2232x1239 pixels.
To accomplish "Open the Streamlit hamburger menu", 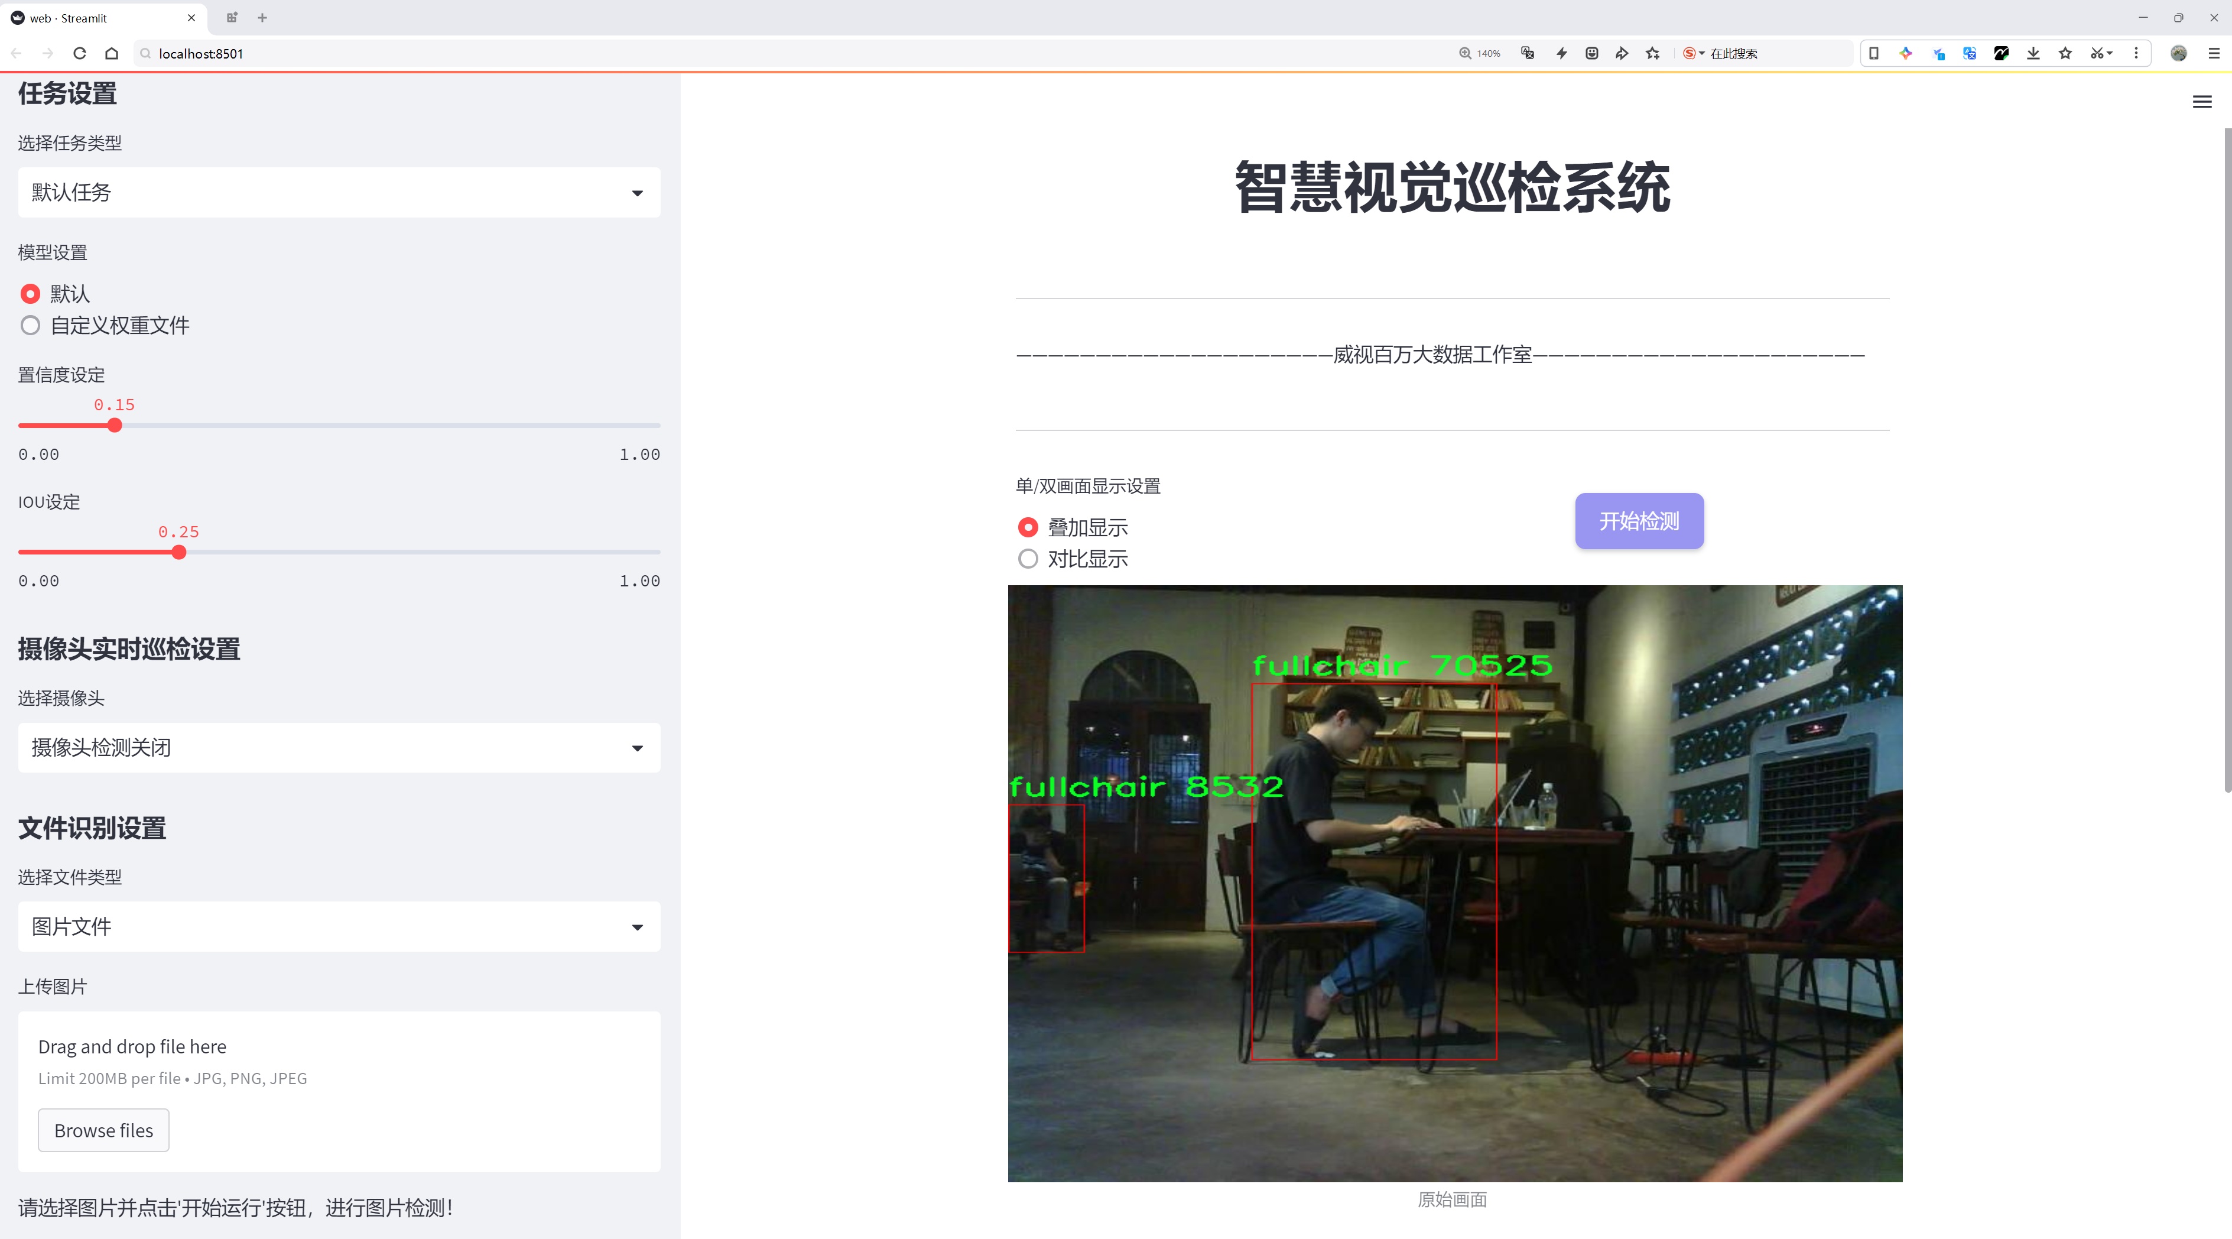I will (x=2202, y=102).
